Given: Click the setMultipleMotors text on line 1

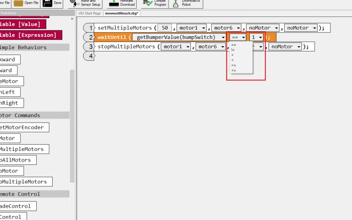Looking at the screenshot, I should pyautogui.click(x=125, y=28).
